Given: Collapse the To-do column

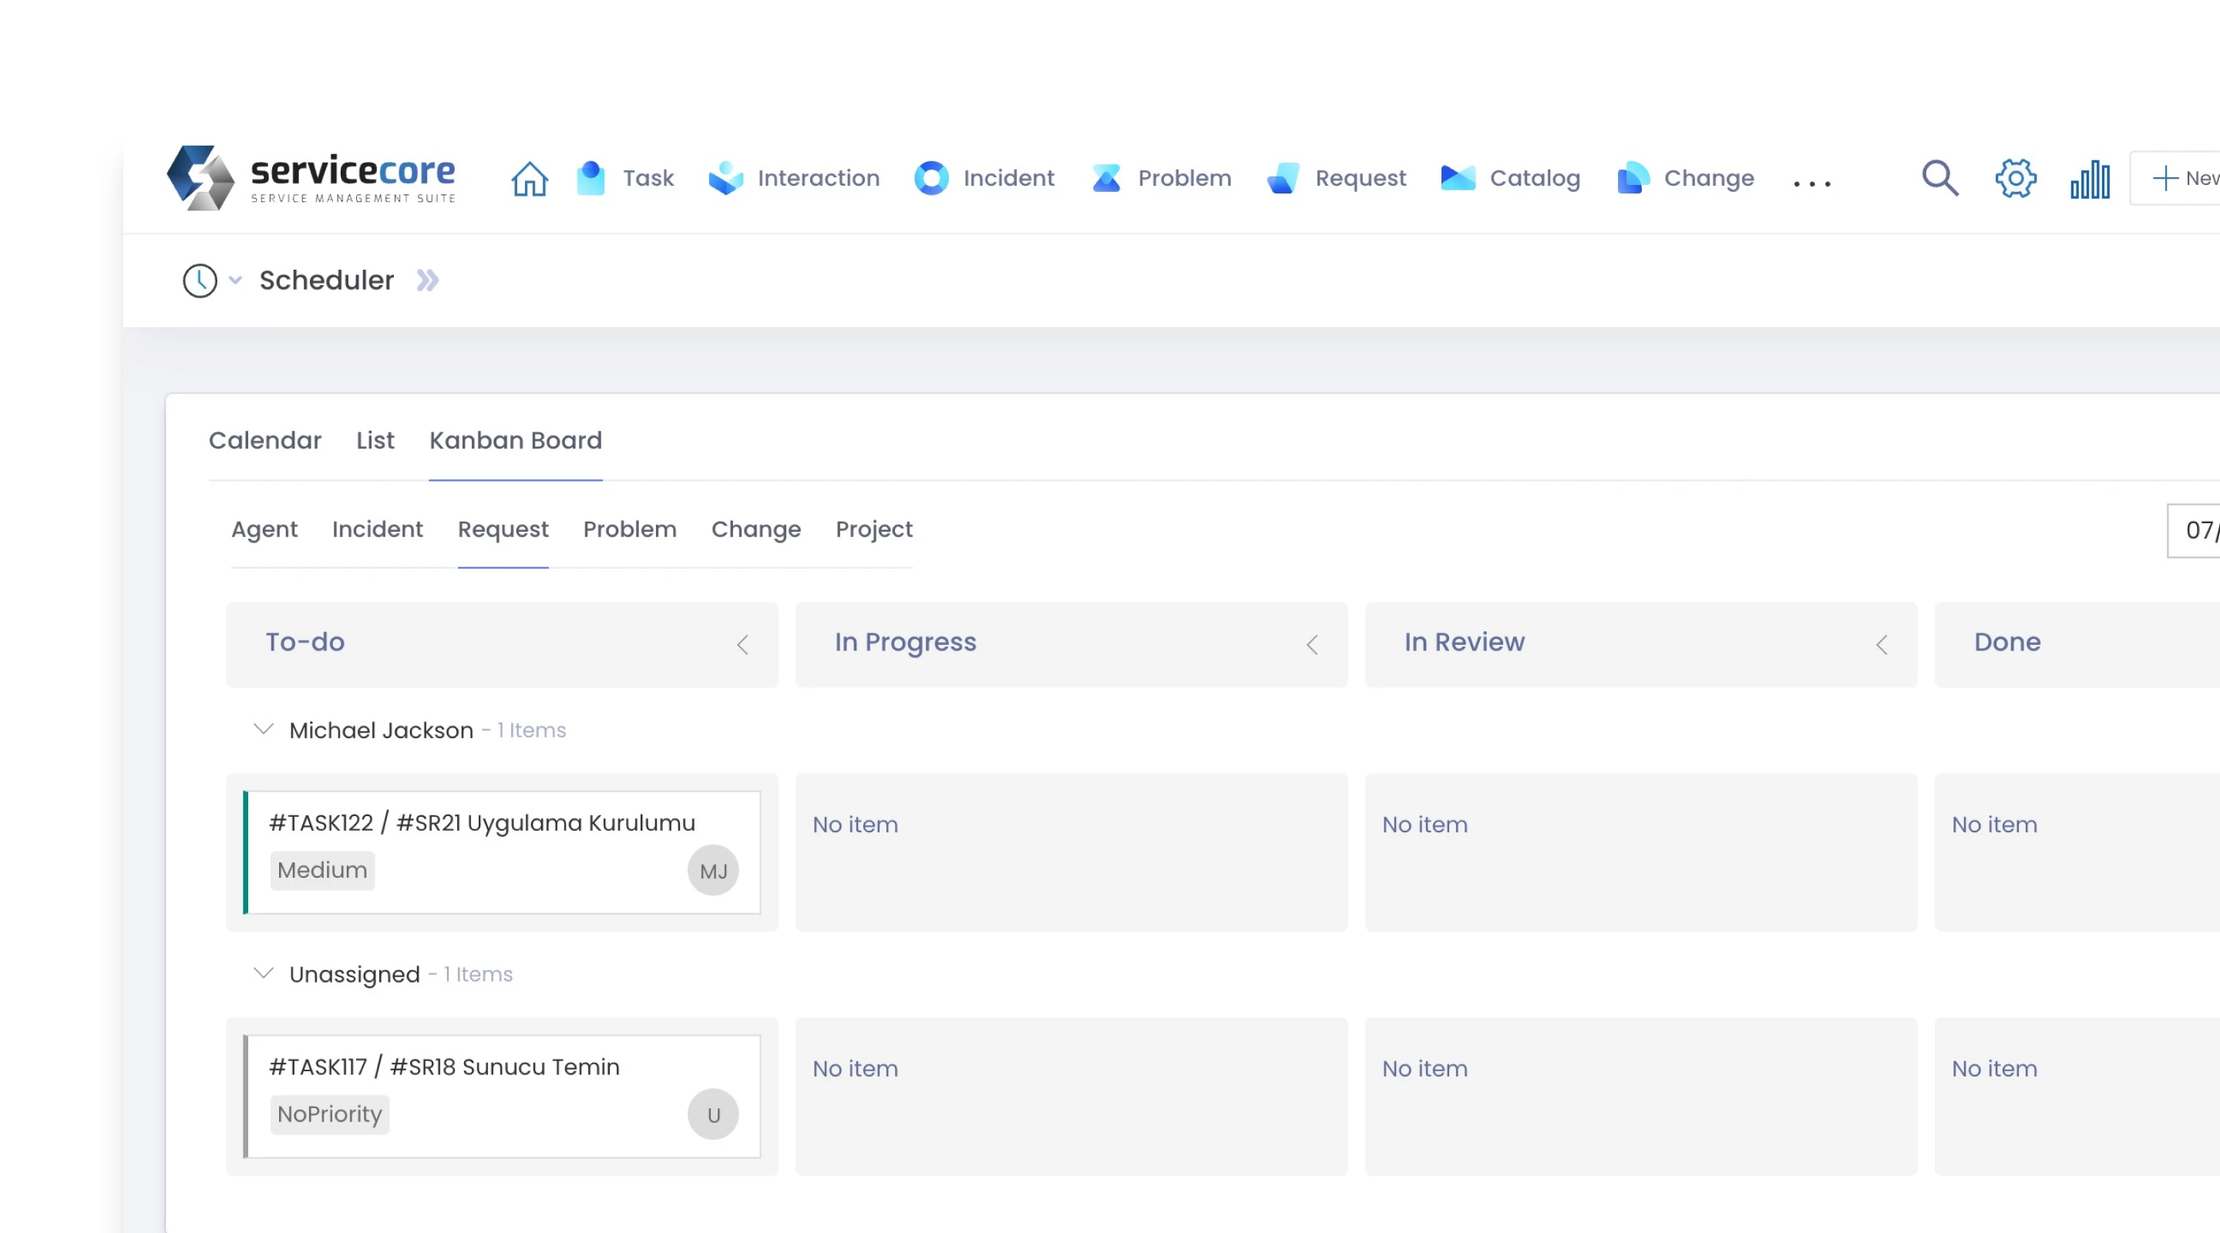Looking at the screenshot, I should (x=743, y=644).
